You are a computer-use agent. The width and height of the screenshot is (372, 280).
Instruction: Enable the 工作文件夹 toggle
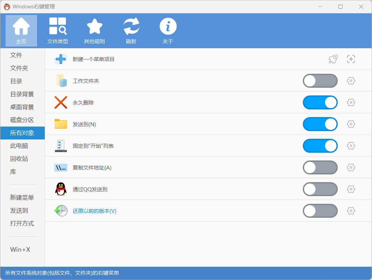(320, 81)
